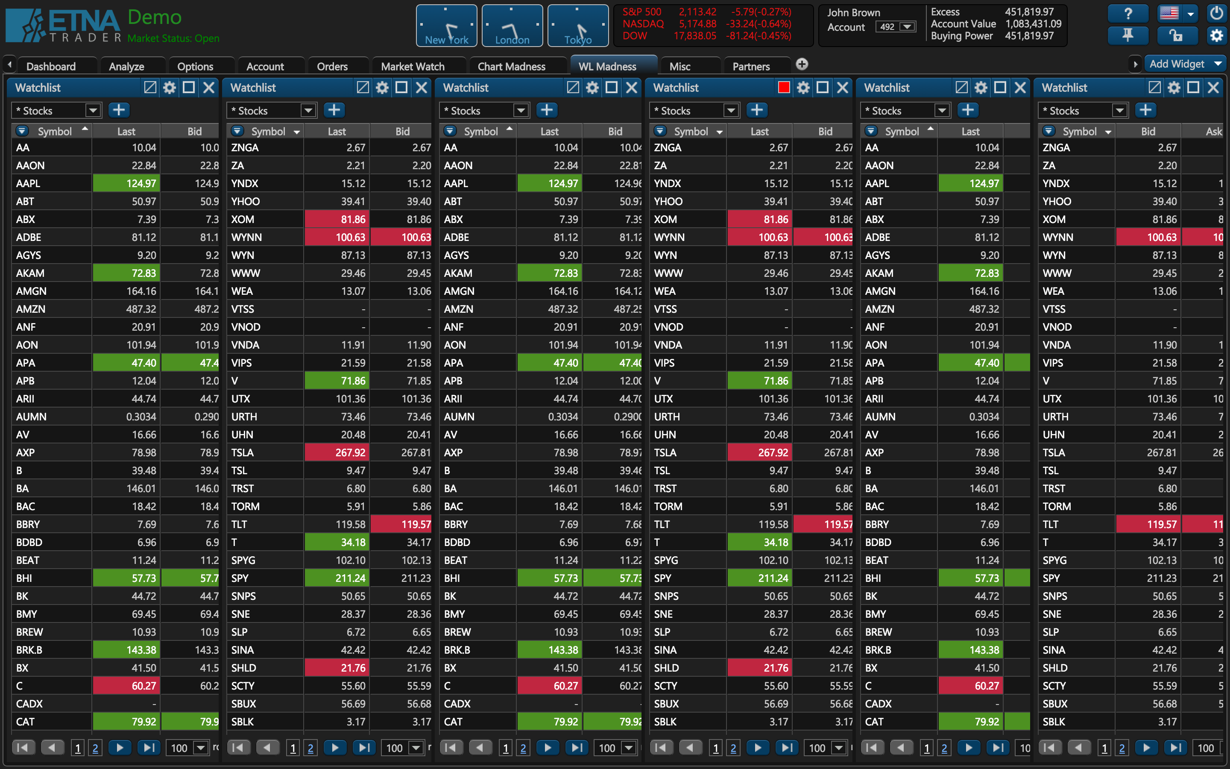Select AAPL row in first Watchlist
The image size is (1230, 769).
coord(115,184)
